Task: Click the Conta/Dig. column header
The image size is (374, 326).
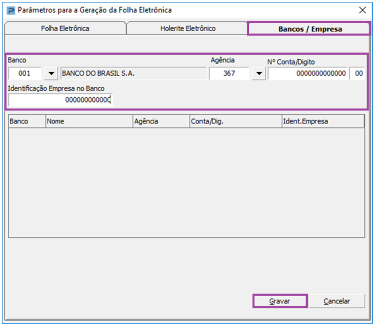Action: (236, 121)
